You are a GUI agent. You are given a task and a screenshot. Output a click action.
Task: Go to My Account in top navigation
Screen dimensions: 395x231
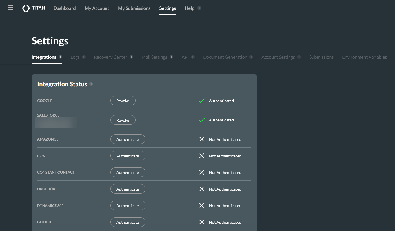97,8
